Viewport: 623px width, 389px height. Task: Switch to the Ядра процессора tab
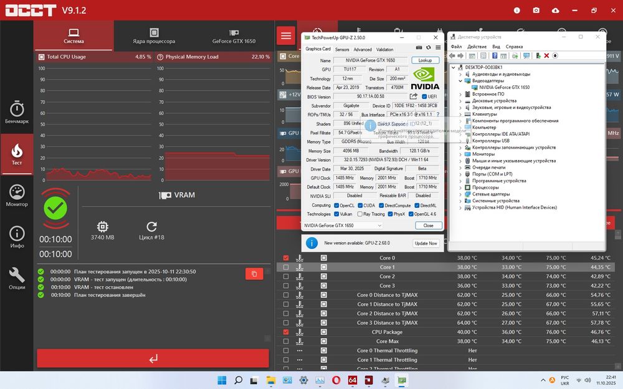(154, 35)
